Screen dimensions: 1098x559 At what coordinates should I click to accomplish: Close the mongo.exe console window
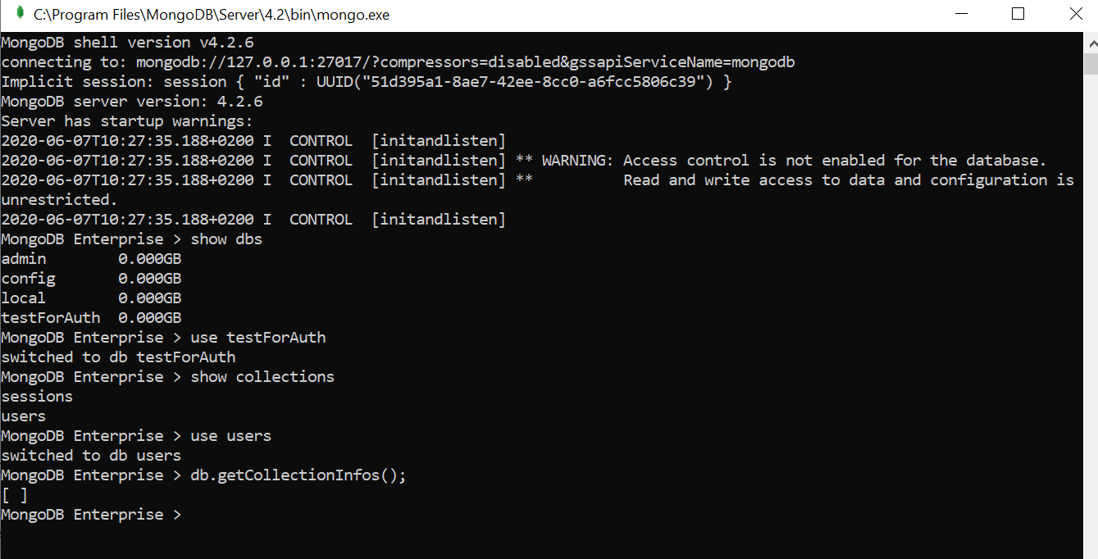[x=1075, y=14]
